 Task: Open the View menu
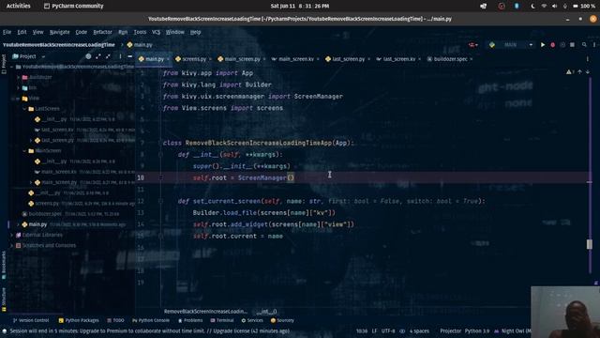[37, 32]
